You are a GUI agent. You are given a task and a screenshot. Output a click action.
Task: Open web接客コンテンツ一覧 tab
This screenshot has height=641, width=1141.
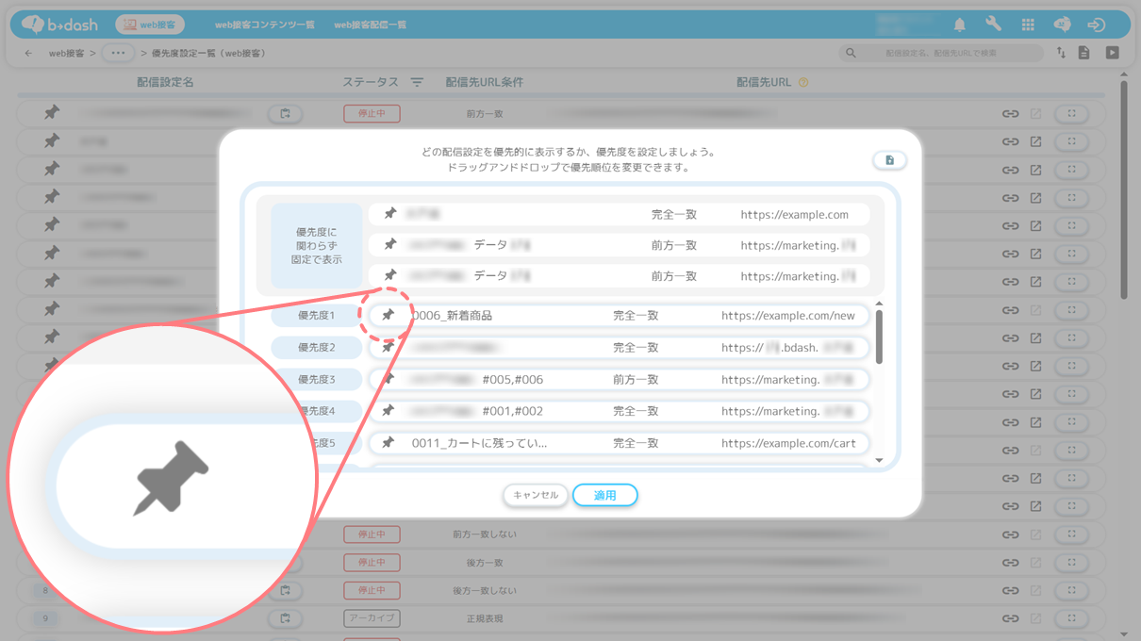point(264,25)
